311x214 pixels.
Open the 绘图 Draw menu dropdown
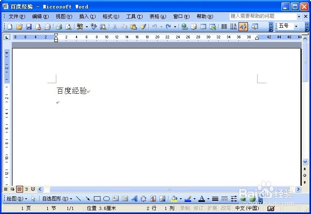tap(17, 198)
